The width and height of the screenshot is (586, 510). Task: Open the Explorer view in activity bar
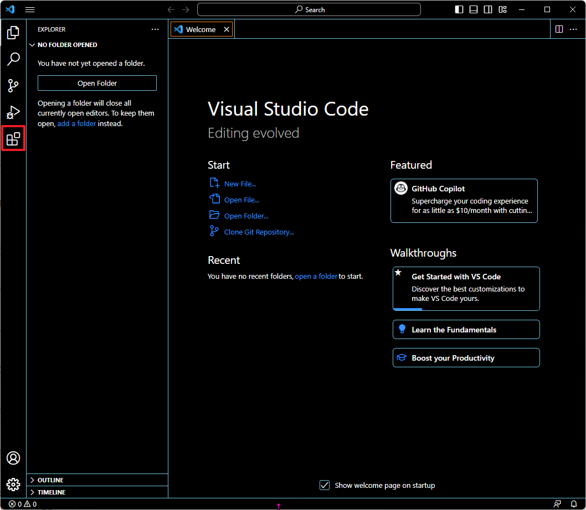point(13,33)
